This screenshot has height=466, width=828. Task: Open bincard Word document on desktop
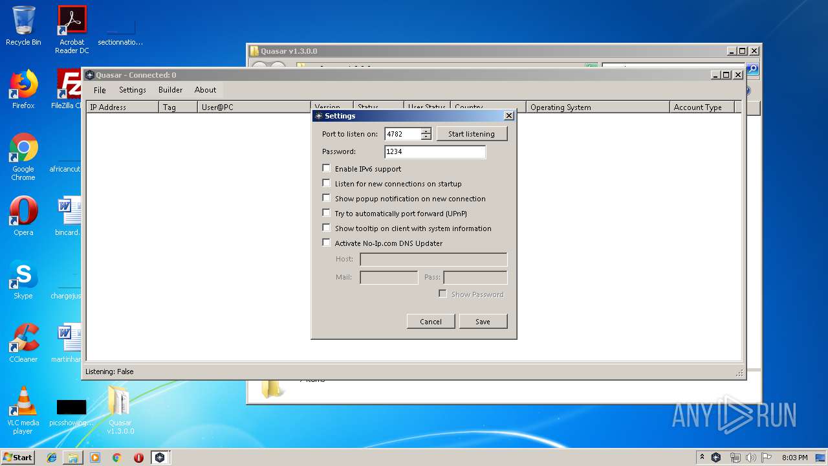[67, 216]
